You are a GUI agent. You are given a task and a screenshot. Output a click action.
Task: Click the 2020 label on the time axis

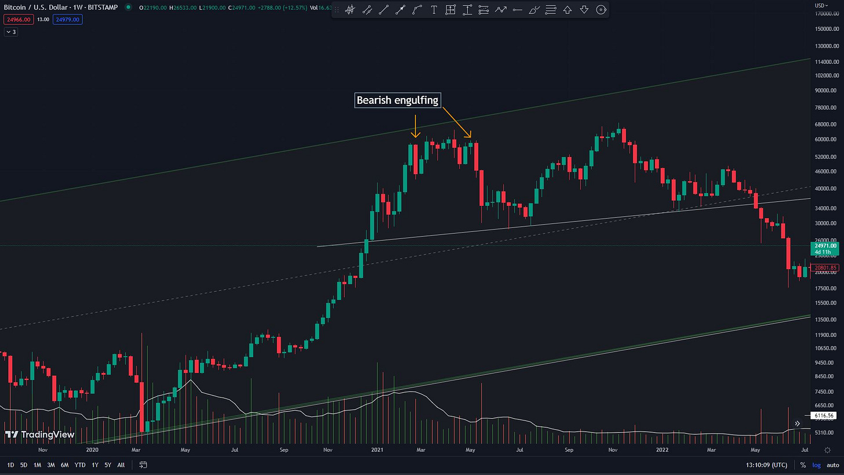point(92,449)
